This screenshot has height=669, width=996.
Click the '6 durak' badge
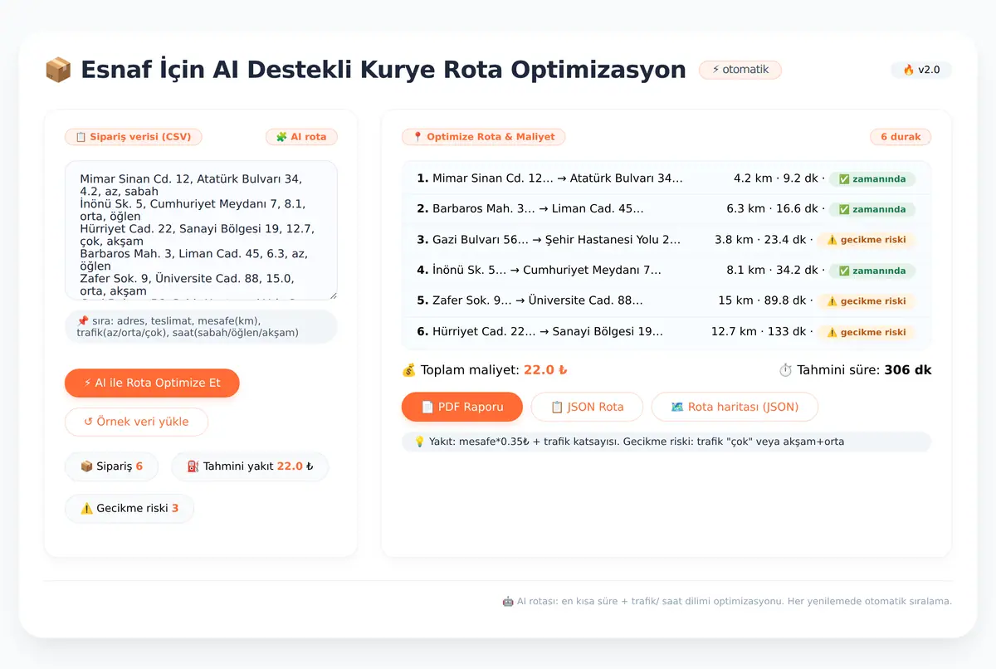901,137
